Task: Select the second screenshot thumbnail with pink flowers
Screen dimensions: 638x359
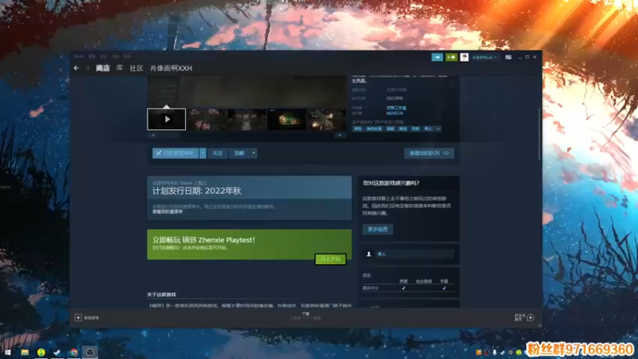Action: tap(207, 119)
